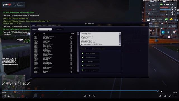This screenshot has width=179, height=101.
Task: Select player row with ID 3123
Action: (54, 36)
